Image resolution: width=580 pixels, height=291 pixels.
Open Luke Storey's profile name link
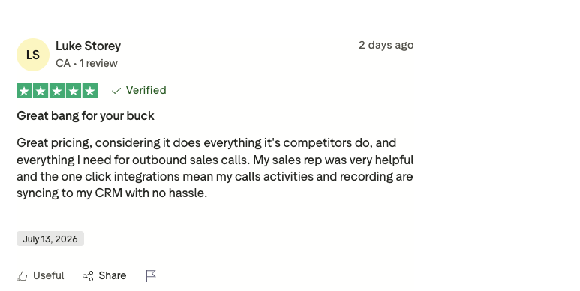tap(88, 46)
